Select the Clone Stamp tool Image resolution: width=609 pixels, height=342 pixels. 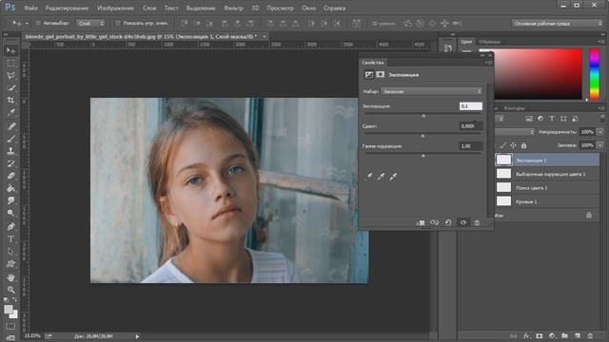tap(10, 151)
